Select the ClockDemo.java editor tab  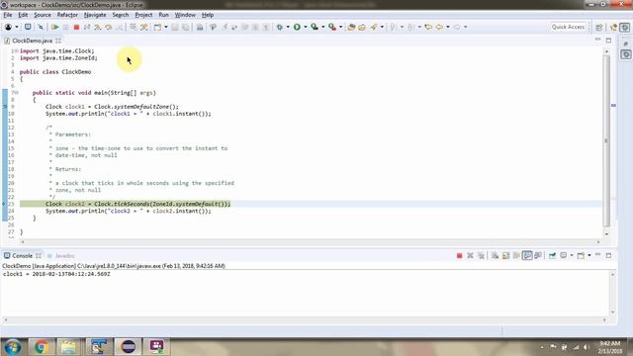(x=32, y=41)
